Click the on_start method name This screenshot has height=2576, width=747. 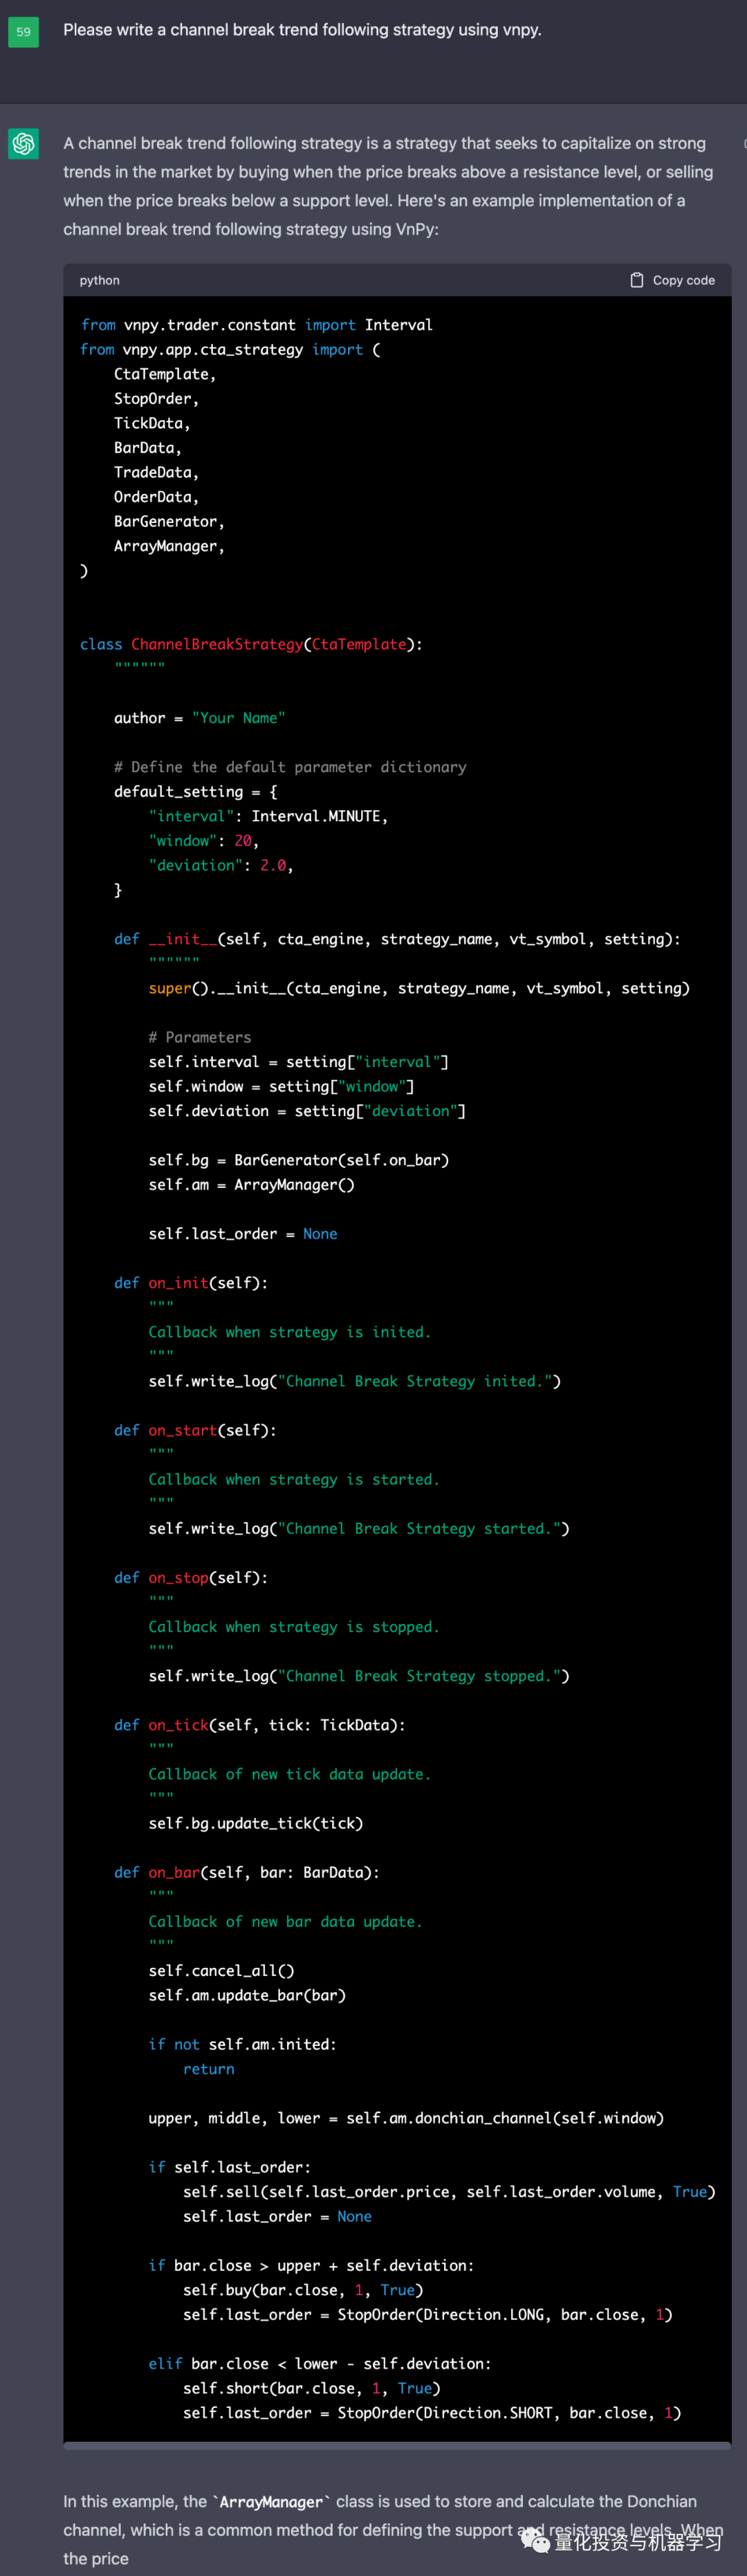coord(182,1430)
